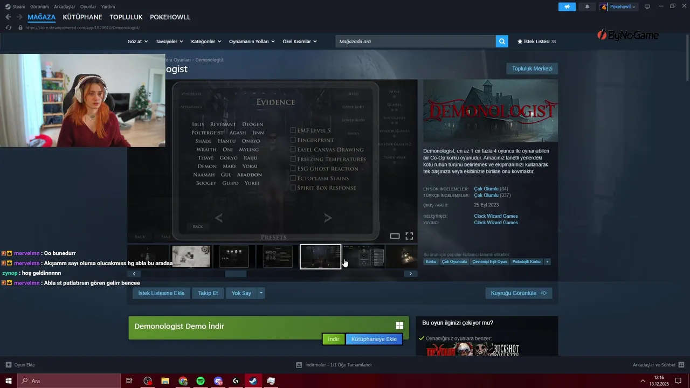Switch to the KÜTÜPHANE tab
The height and width of the screenshot is (388, 690).
(82, 17)
